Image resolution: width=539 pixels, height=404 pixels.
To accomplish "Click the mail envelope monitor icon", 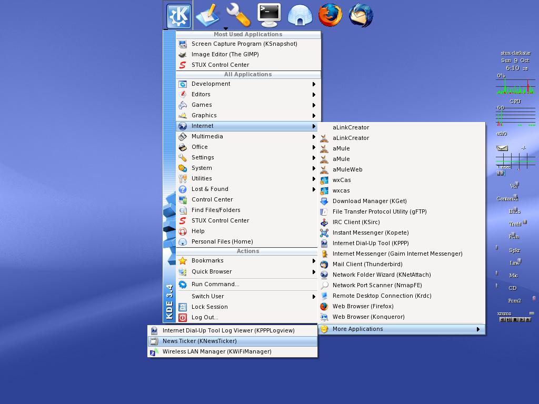I will 502,148.
